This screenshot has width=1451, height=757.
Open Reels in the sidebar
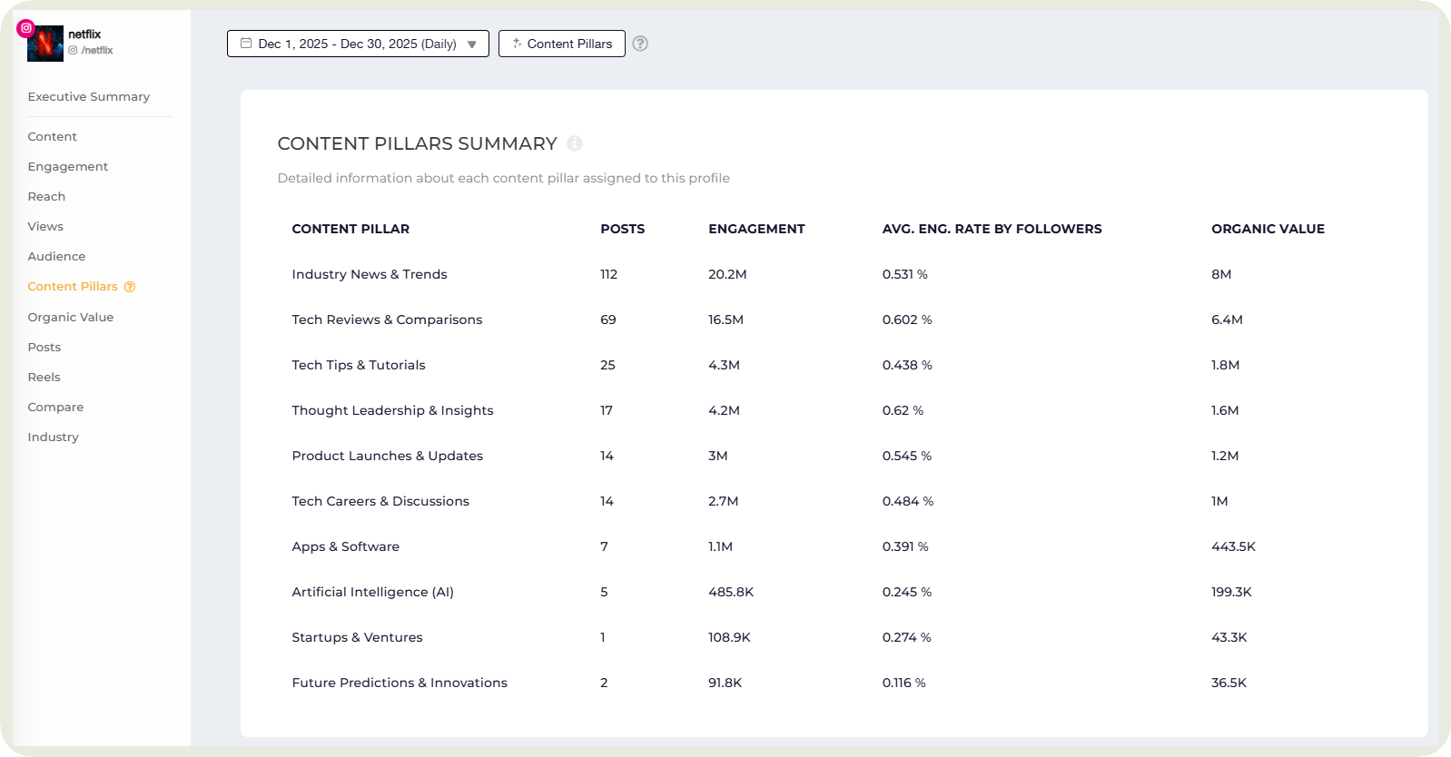(44, 378)
